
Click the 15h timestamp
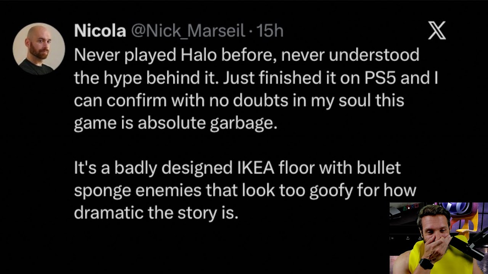[270, 31]
